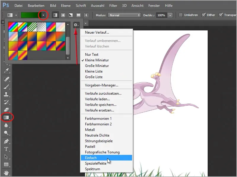Pick the green striped gradient swatch
This screenshot has height=177, width=237.
coord(32,27)
